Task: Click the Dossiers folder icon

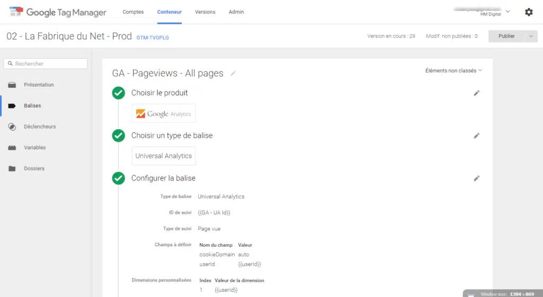Action: [12, 169]
